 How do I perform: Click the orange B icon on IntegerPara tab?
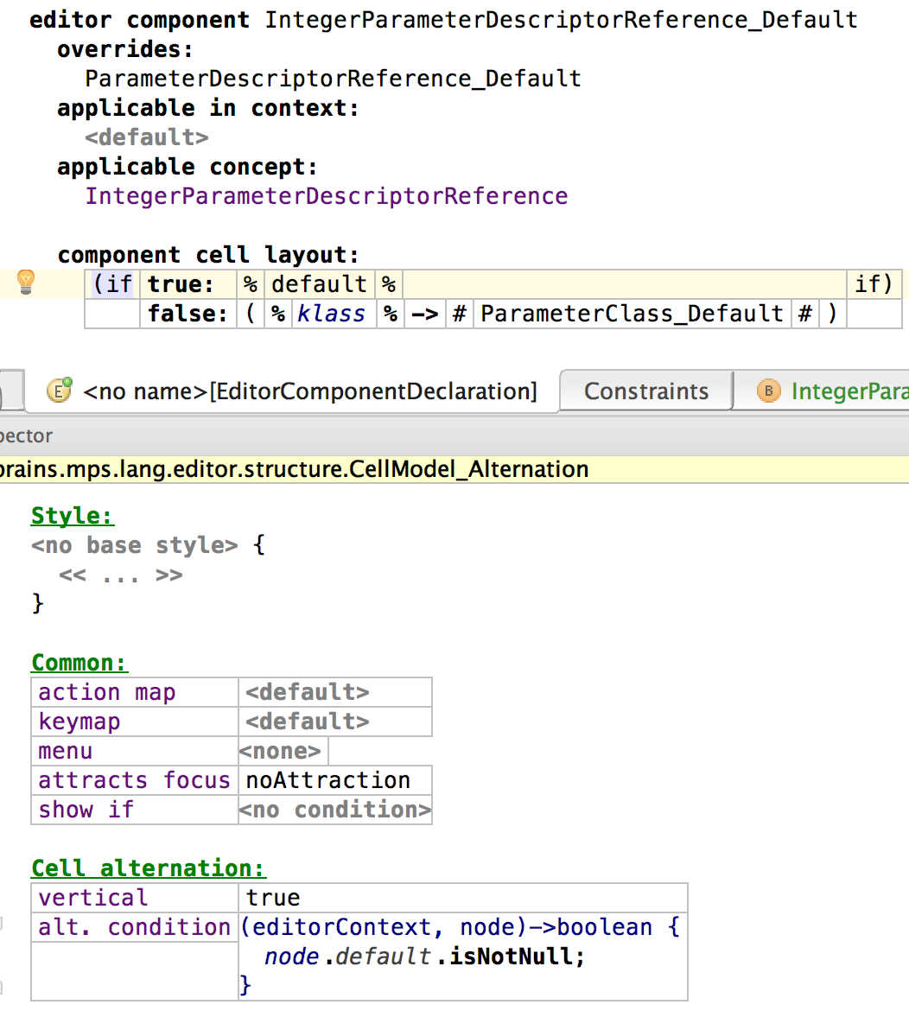click(x=768, y=391)
